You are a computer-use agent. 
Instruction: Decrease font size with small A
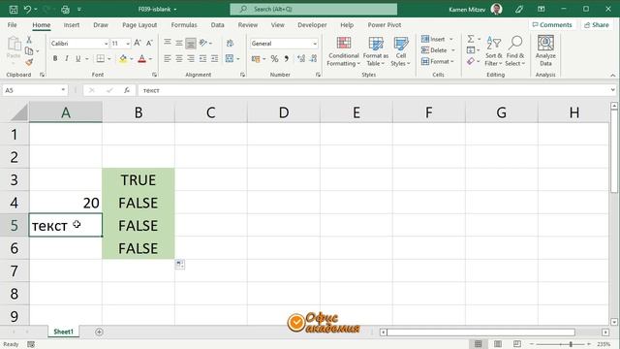point(149,43)
